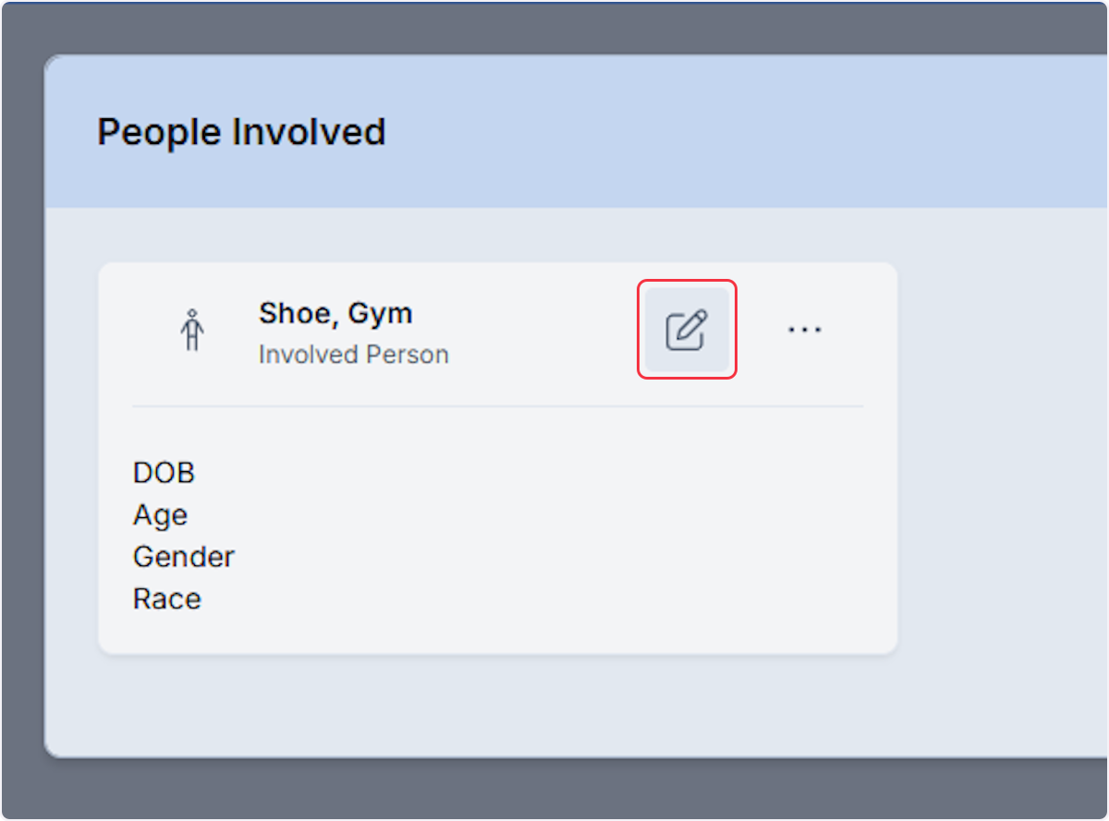1109x821 pixels.
Task: Select the name 'Shoe, Gym'
Action: click(x=335, y=314)
